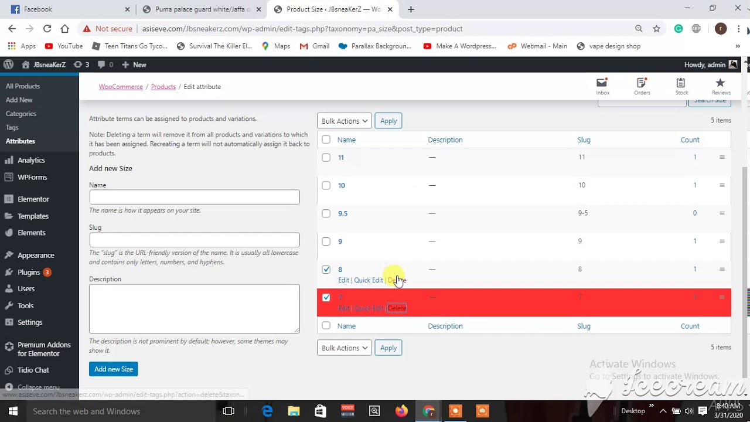The image size is (750, 422).
Task: Sort table by Slug header
Action: click(584, 140)
